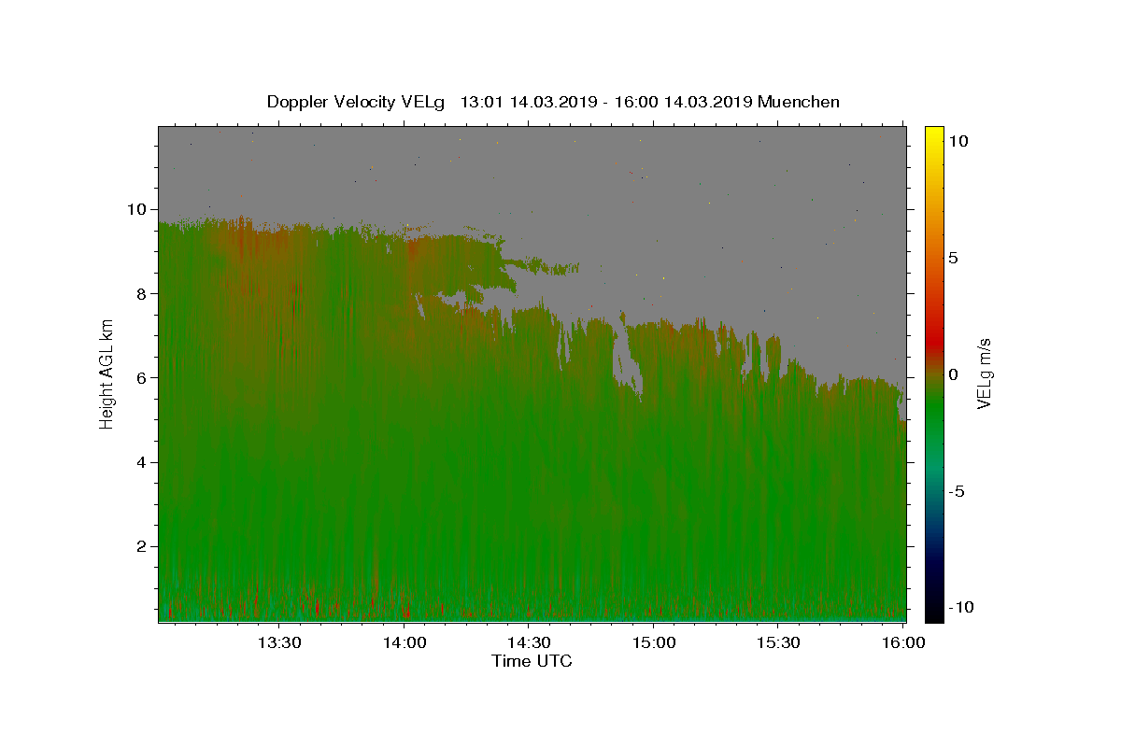1121x747 pixels.
Task: Click the 16:00 time axis label
Action: point(903,642)
